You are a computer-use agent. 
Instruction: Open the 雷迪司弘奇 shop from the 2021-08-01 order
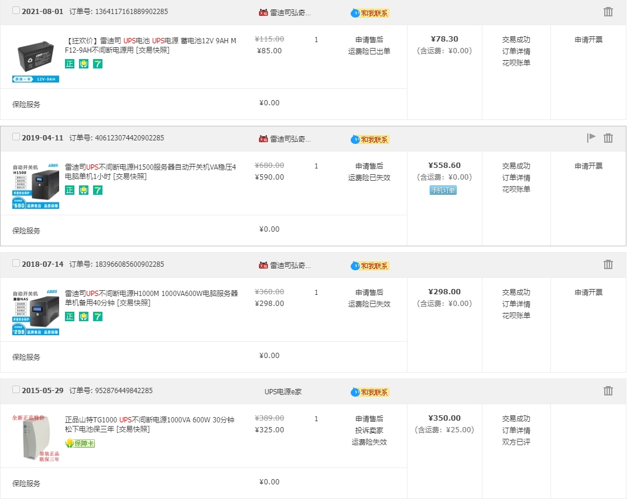pos(290,13)
